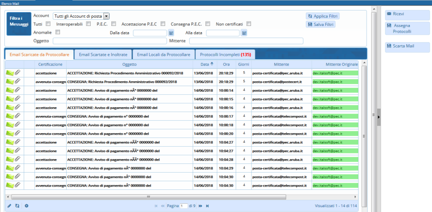This screenshot has height=212, width=432.
Task: Click the pencil edit icon in table footer
Action: [9, 206]
